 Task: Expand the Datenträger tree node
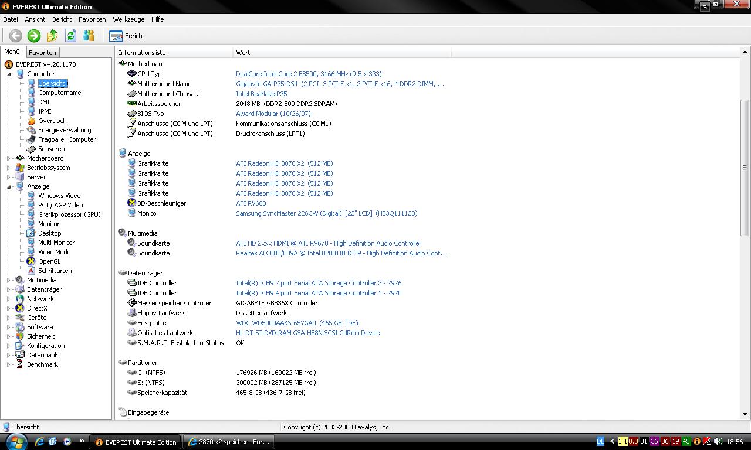point(9,289)
